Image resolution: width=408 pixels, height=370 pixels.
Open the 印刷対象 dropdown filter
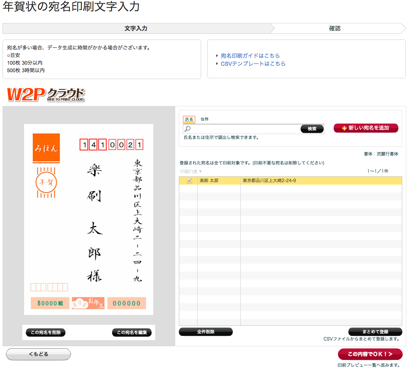pos(191,172)
